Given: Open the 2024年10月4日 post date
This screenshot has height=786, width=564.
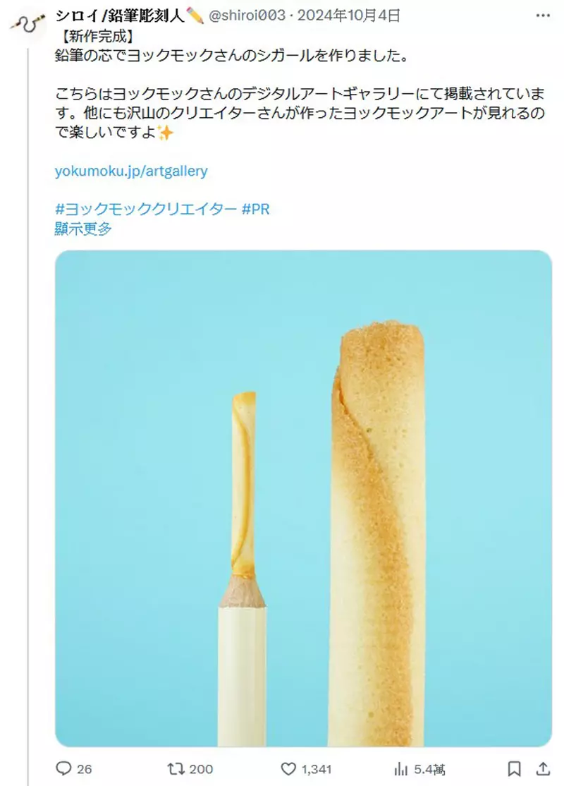Looking at the screenshot, I should (348, 16).
